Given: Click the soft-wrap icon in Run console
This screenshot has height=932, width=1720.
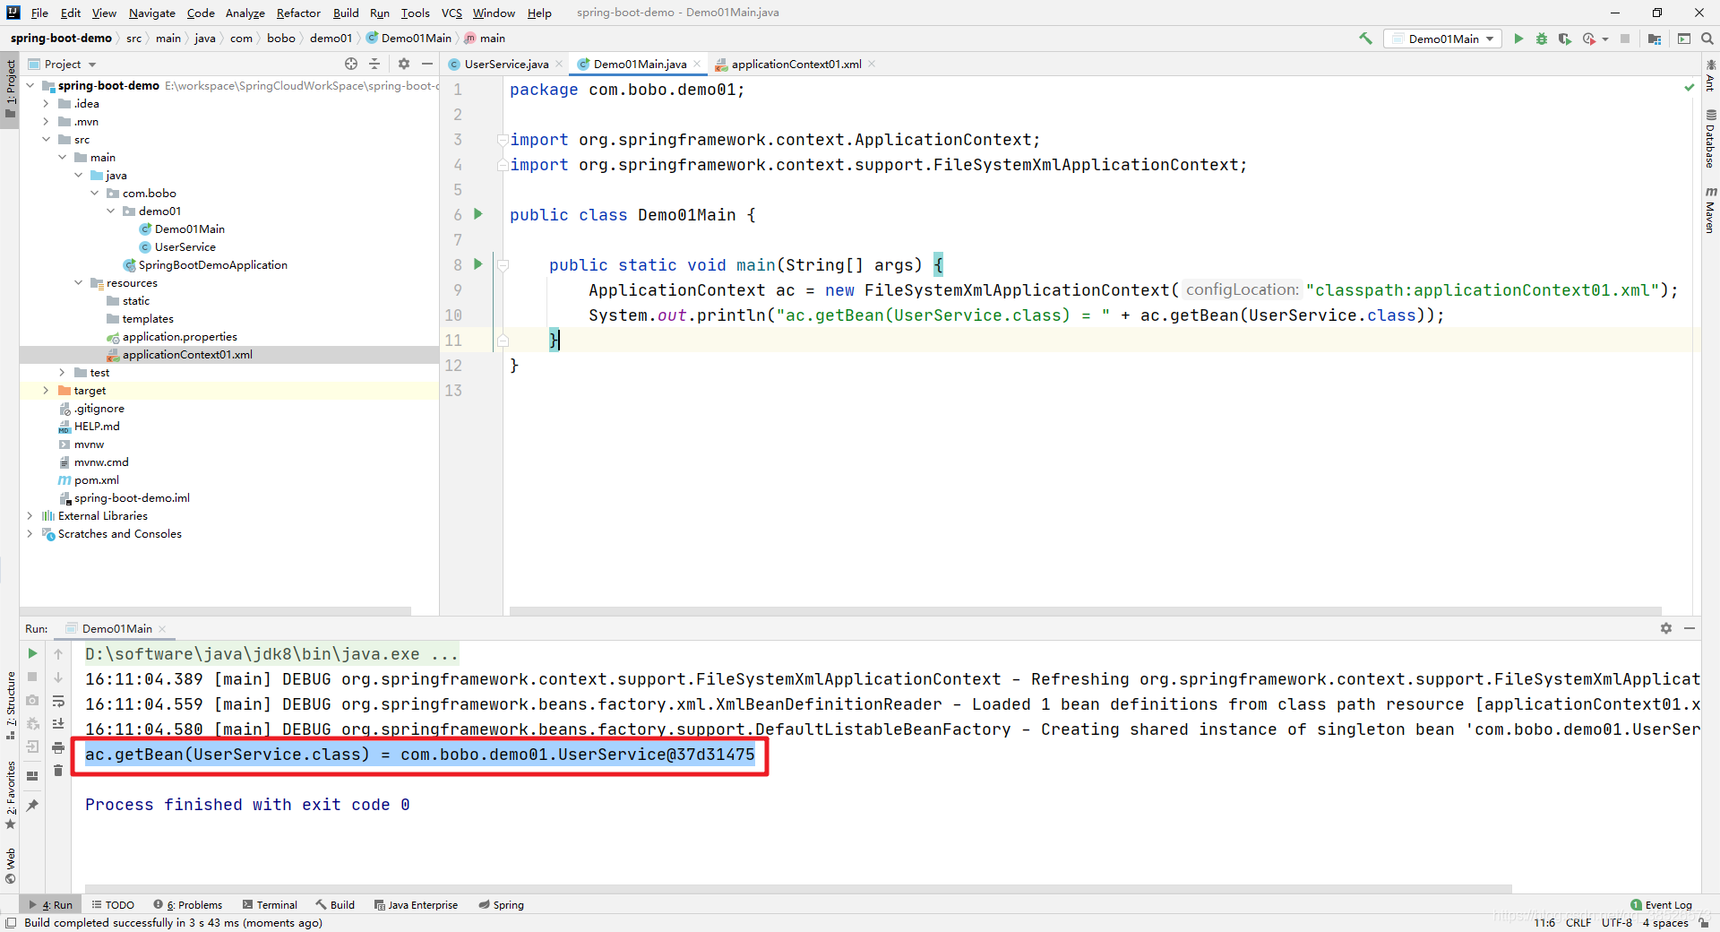Looking at the screenshot, I should pyautogui.click(x=58, y=701).
